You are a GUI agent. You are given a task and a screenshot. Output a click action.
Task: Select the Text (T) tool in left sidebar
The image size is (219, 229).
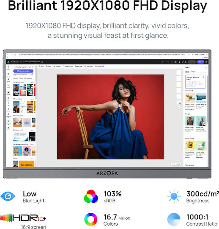pos(8,104)
